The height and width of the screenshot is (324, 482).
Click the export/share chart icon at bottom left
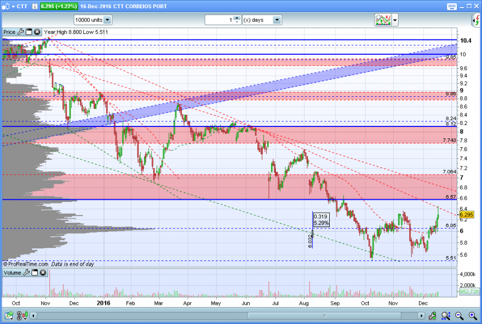tap(9, 315)
